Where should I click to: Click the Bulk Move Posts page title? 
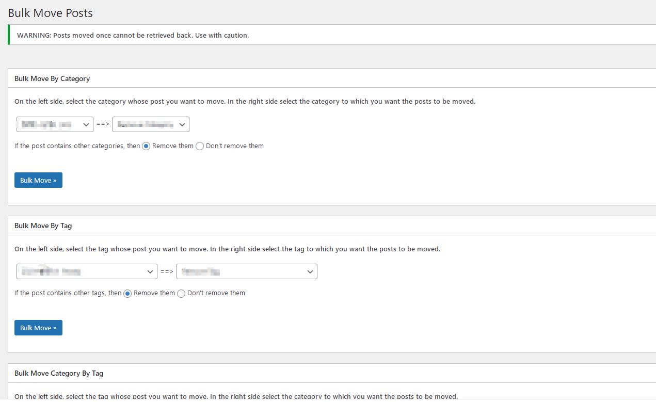click(51, 13)
